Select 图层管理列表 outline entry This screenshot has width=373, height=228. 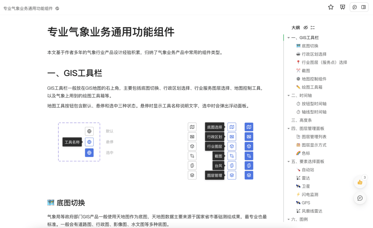[311, 137]
